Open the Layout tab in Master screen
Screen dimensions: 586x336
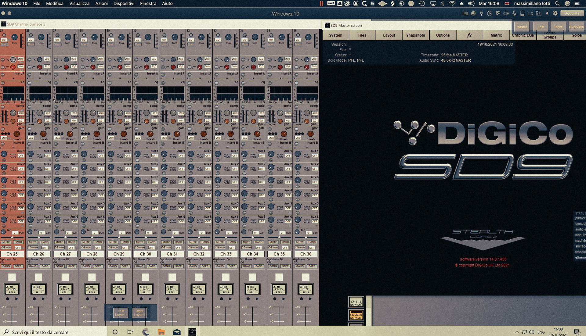(389, 35)
